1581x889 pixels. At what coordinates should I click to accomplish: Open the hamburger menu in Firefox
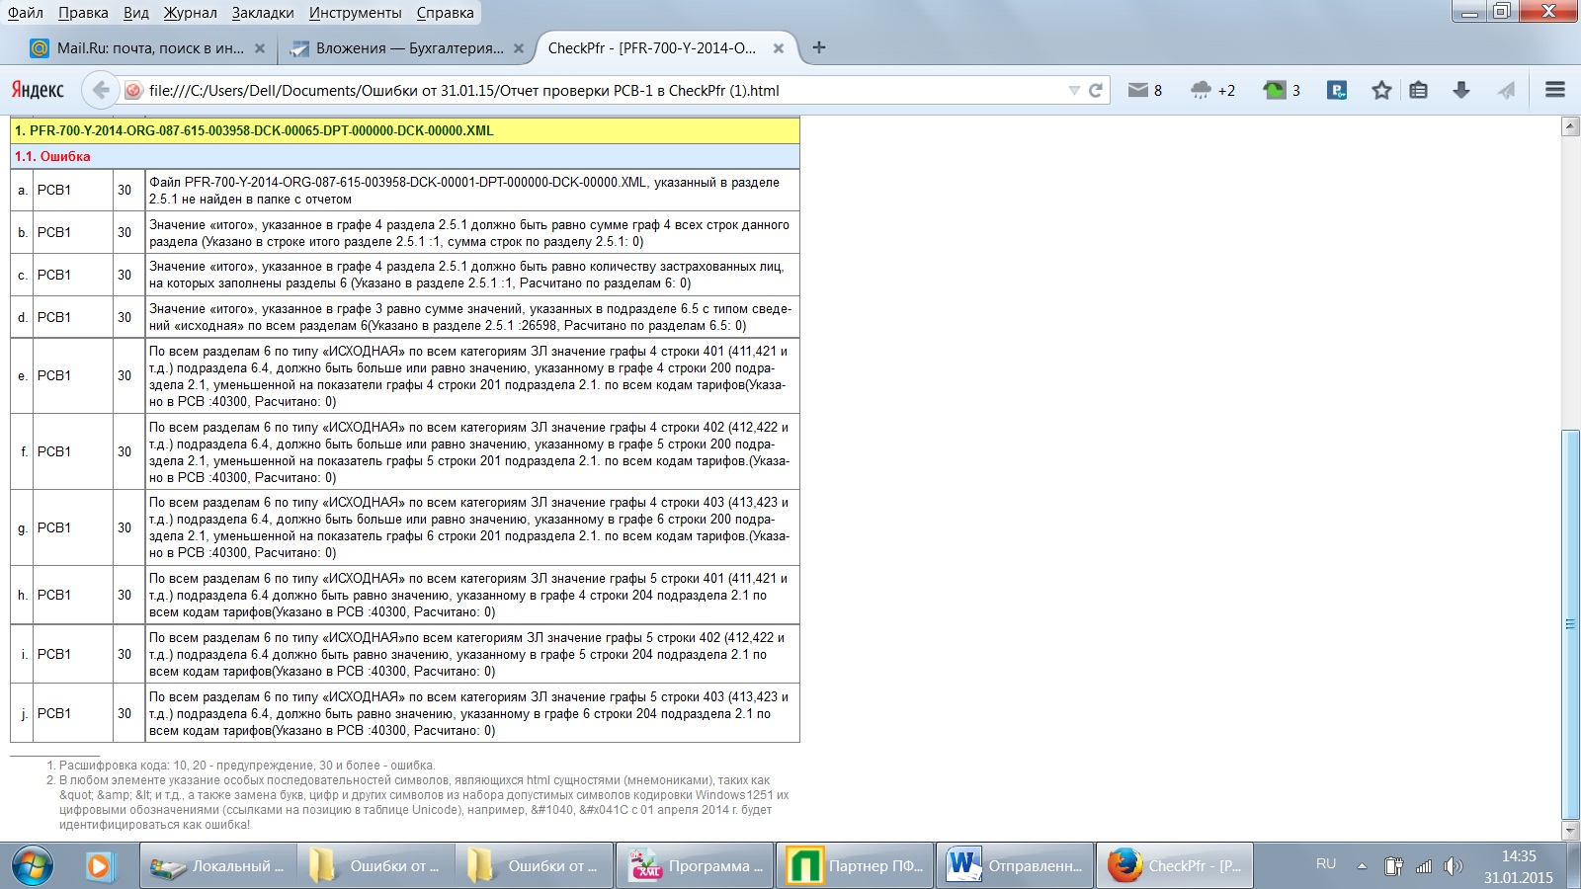1554,90
